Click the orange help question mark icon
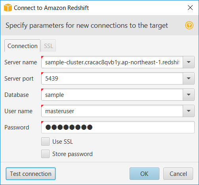 pyautogui.click(x=189, y=25)
